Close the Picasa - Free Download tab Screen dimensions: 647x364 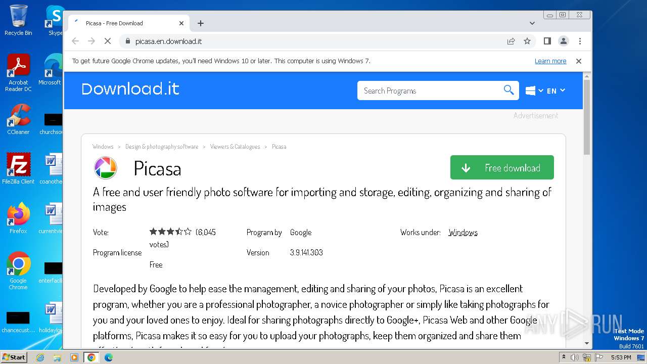[181, 23]
